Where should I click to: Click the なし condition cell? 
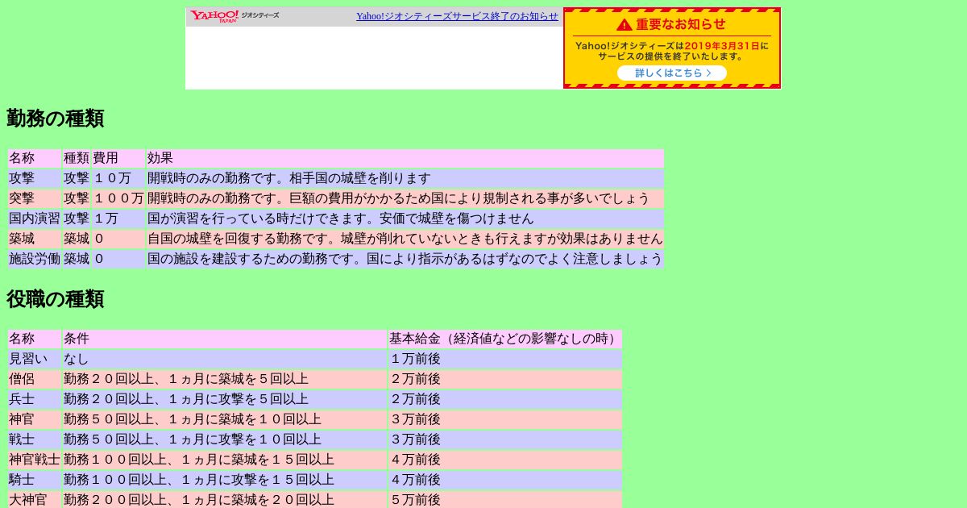tap(225, 359)
